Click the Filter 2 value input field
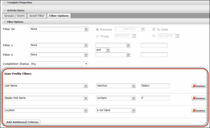210x128 pixels. tap(154, 55)
